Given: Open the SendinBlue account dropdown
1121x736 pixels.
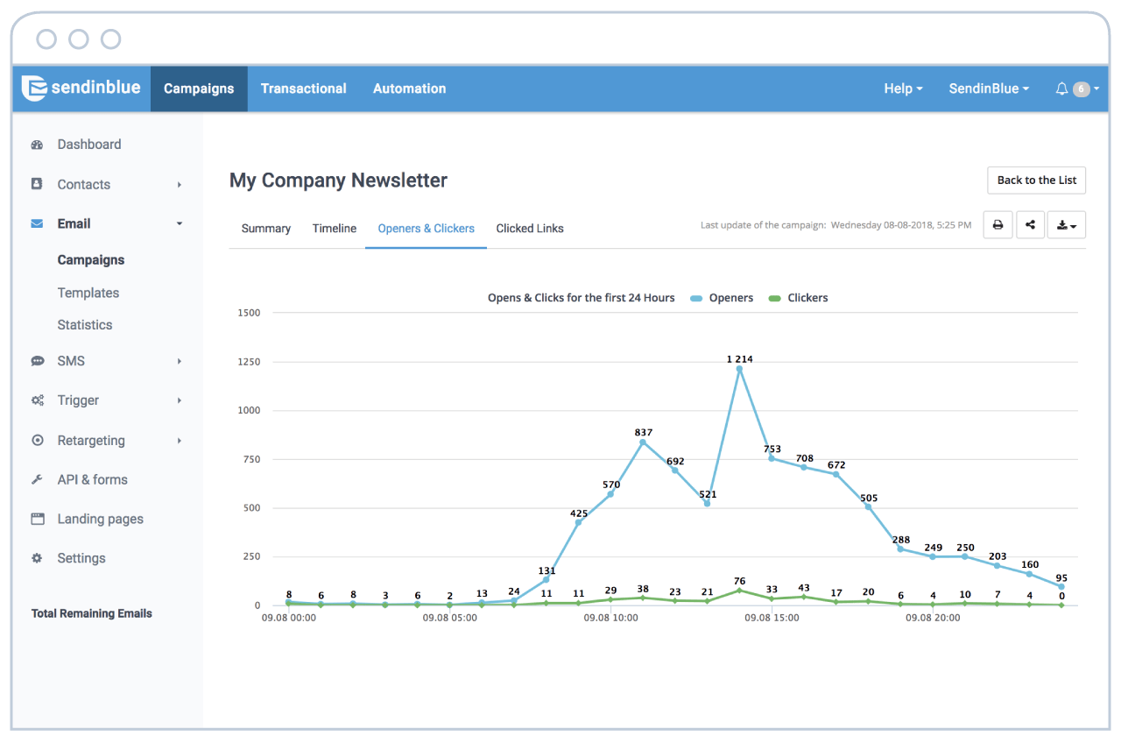Looking at the screenshot, I should coord(989,88).
